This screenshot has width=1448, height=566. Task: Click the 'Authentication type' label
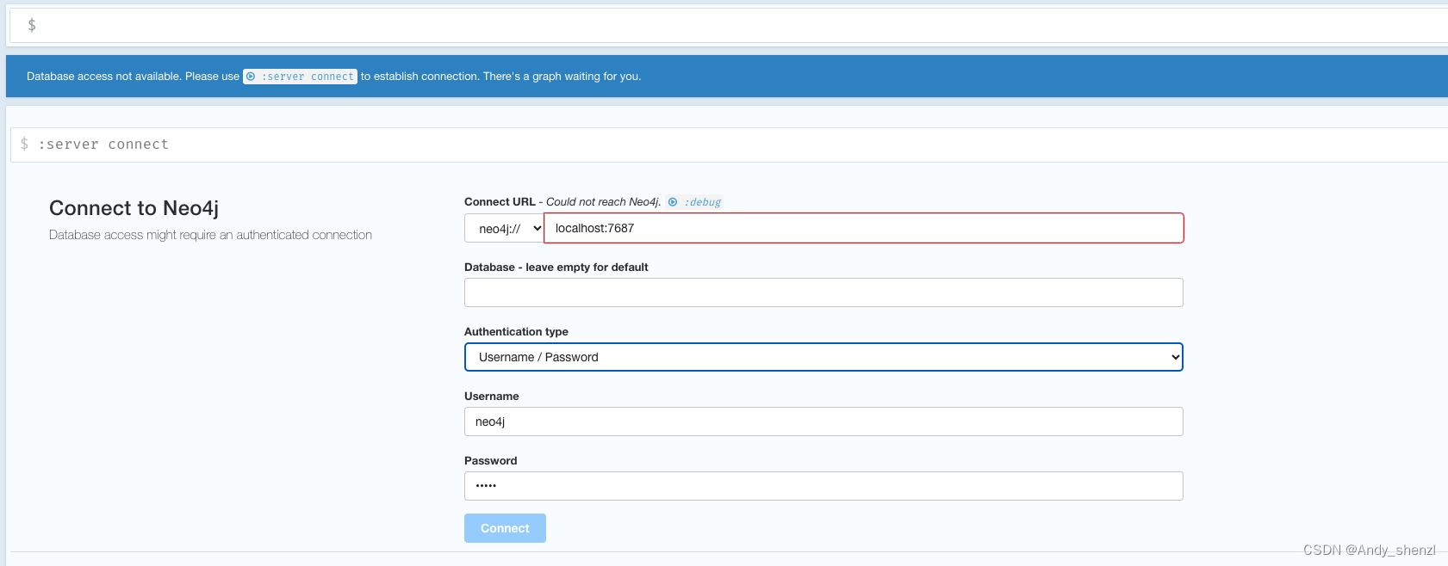click(516, 332)
